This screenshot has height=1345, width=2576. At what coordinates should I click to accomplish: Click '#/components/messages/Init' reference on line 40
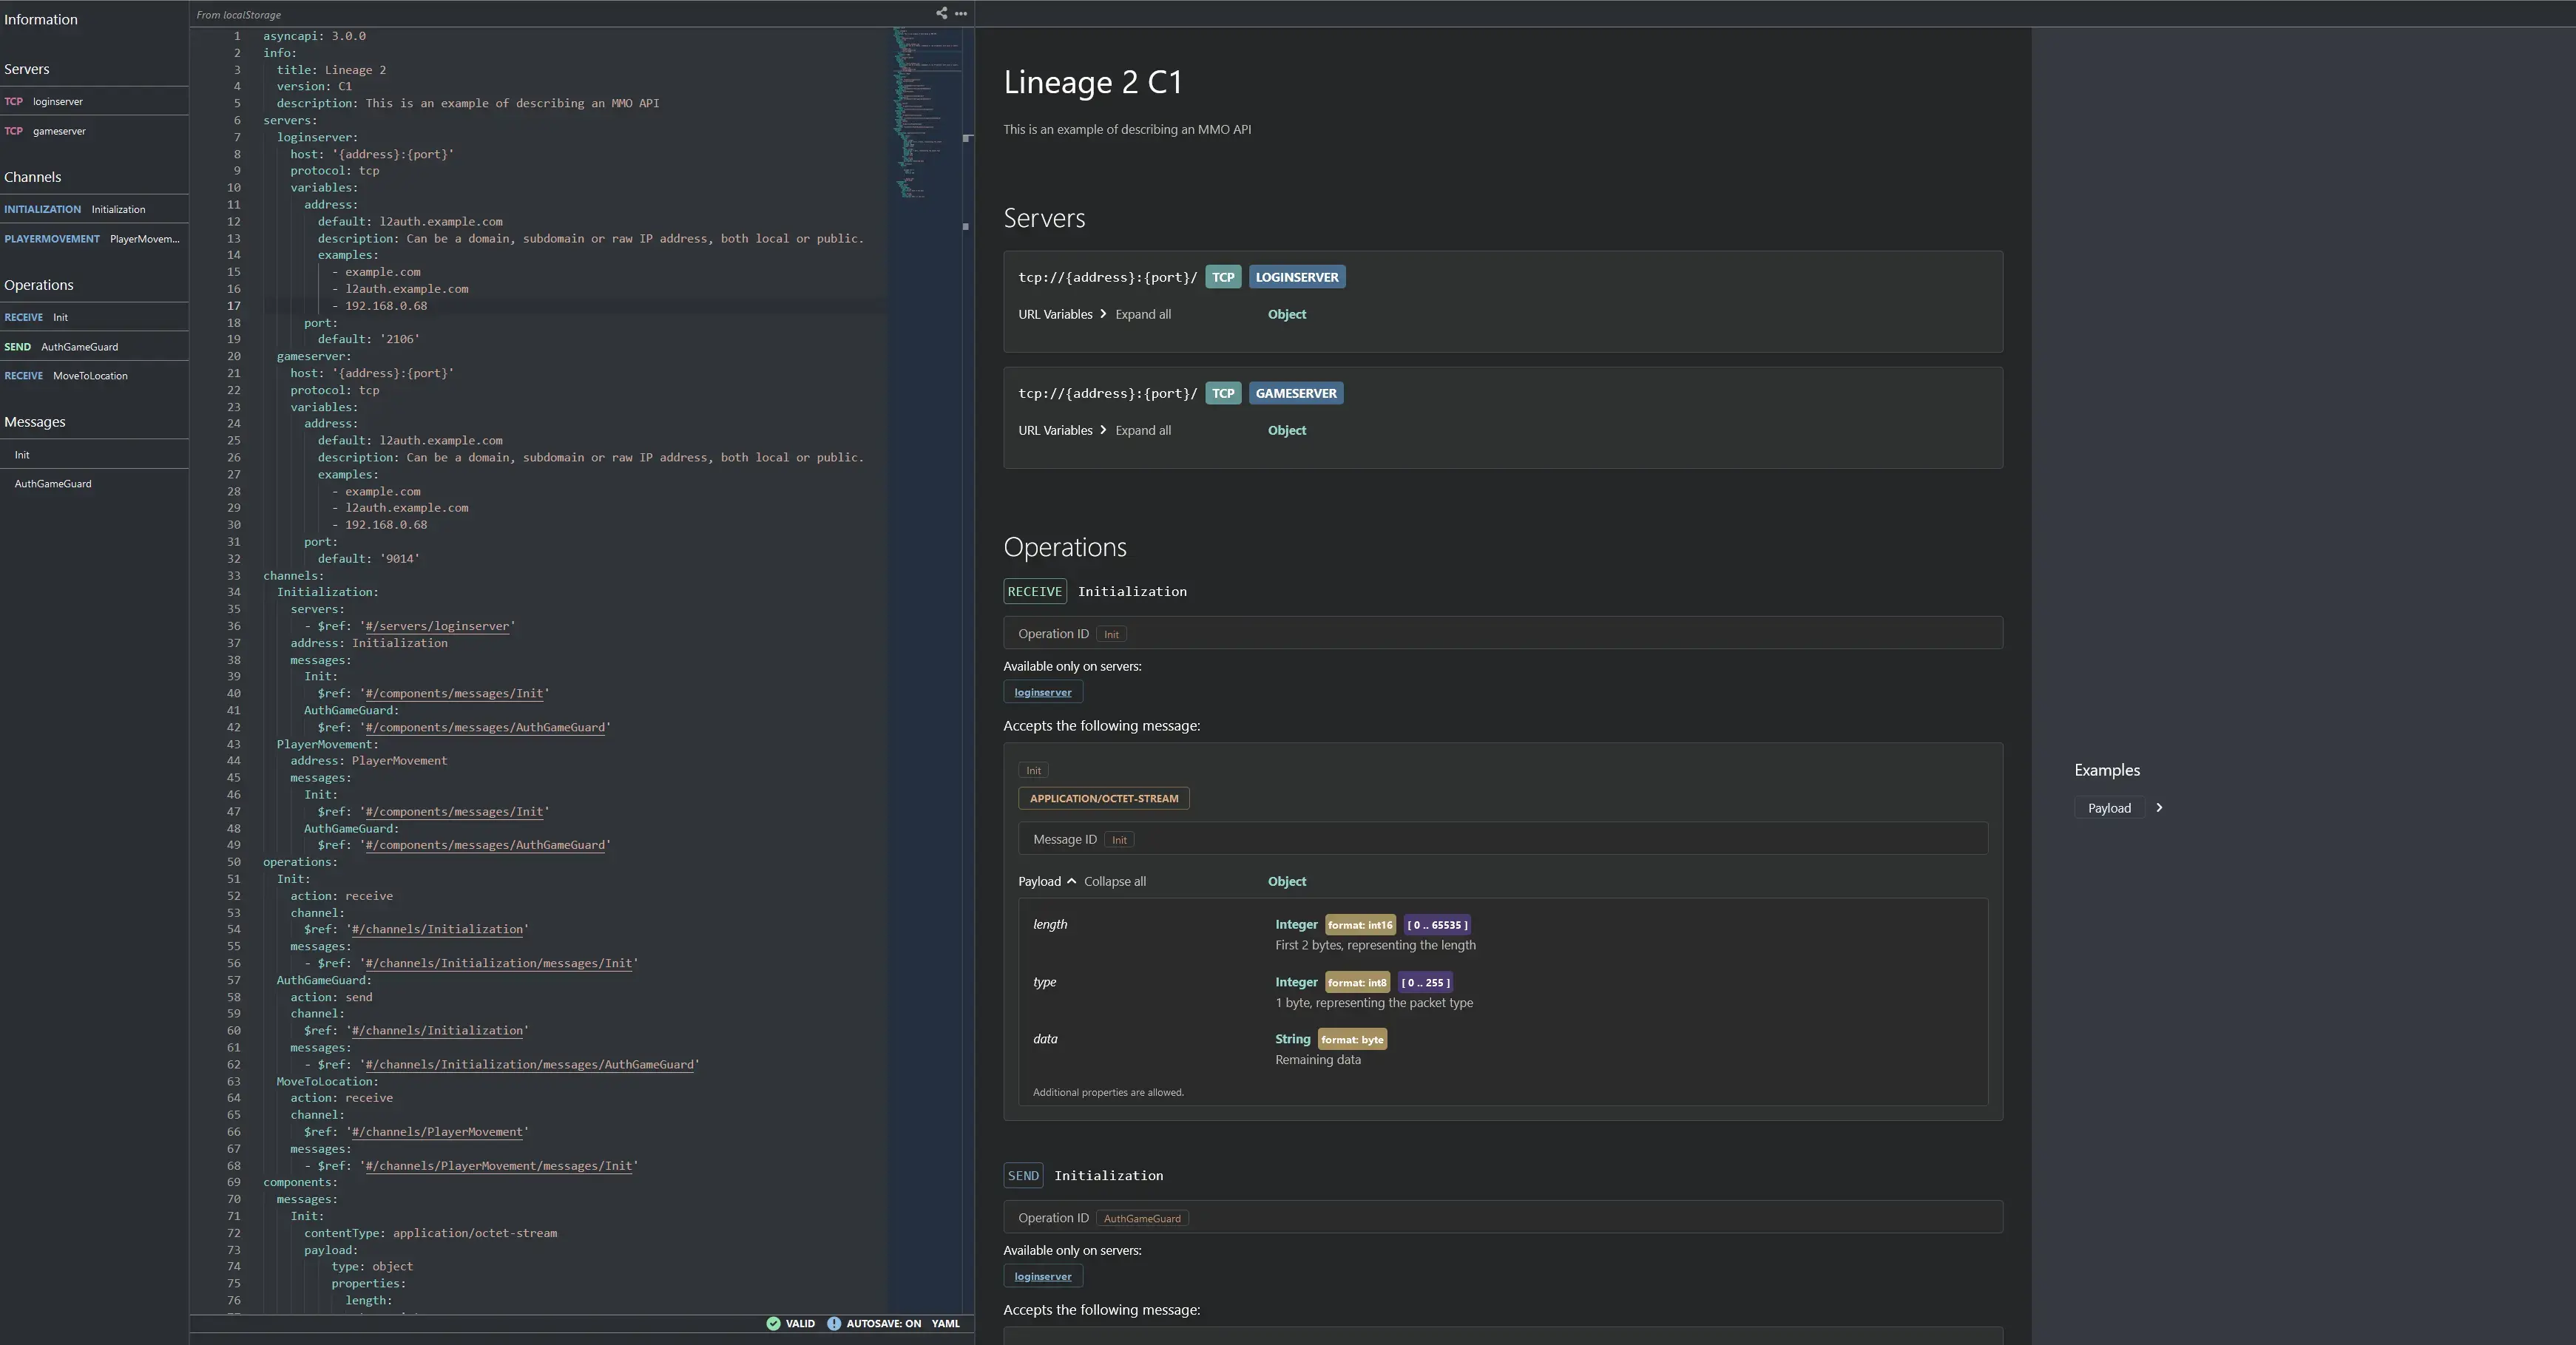pos(454,693)
